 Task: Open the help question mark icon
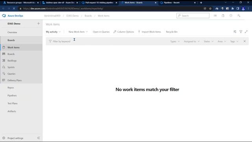pyautogui.click(x=231, y=16)
